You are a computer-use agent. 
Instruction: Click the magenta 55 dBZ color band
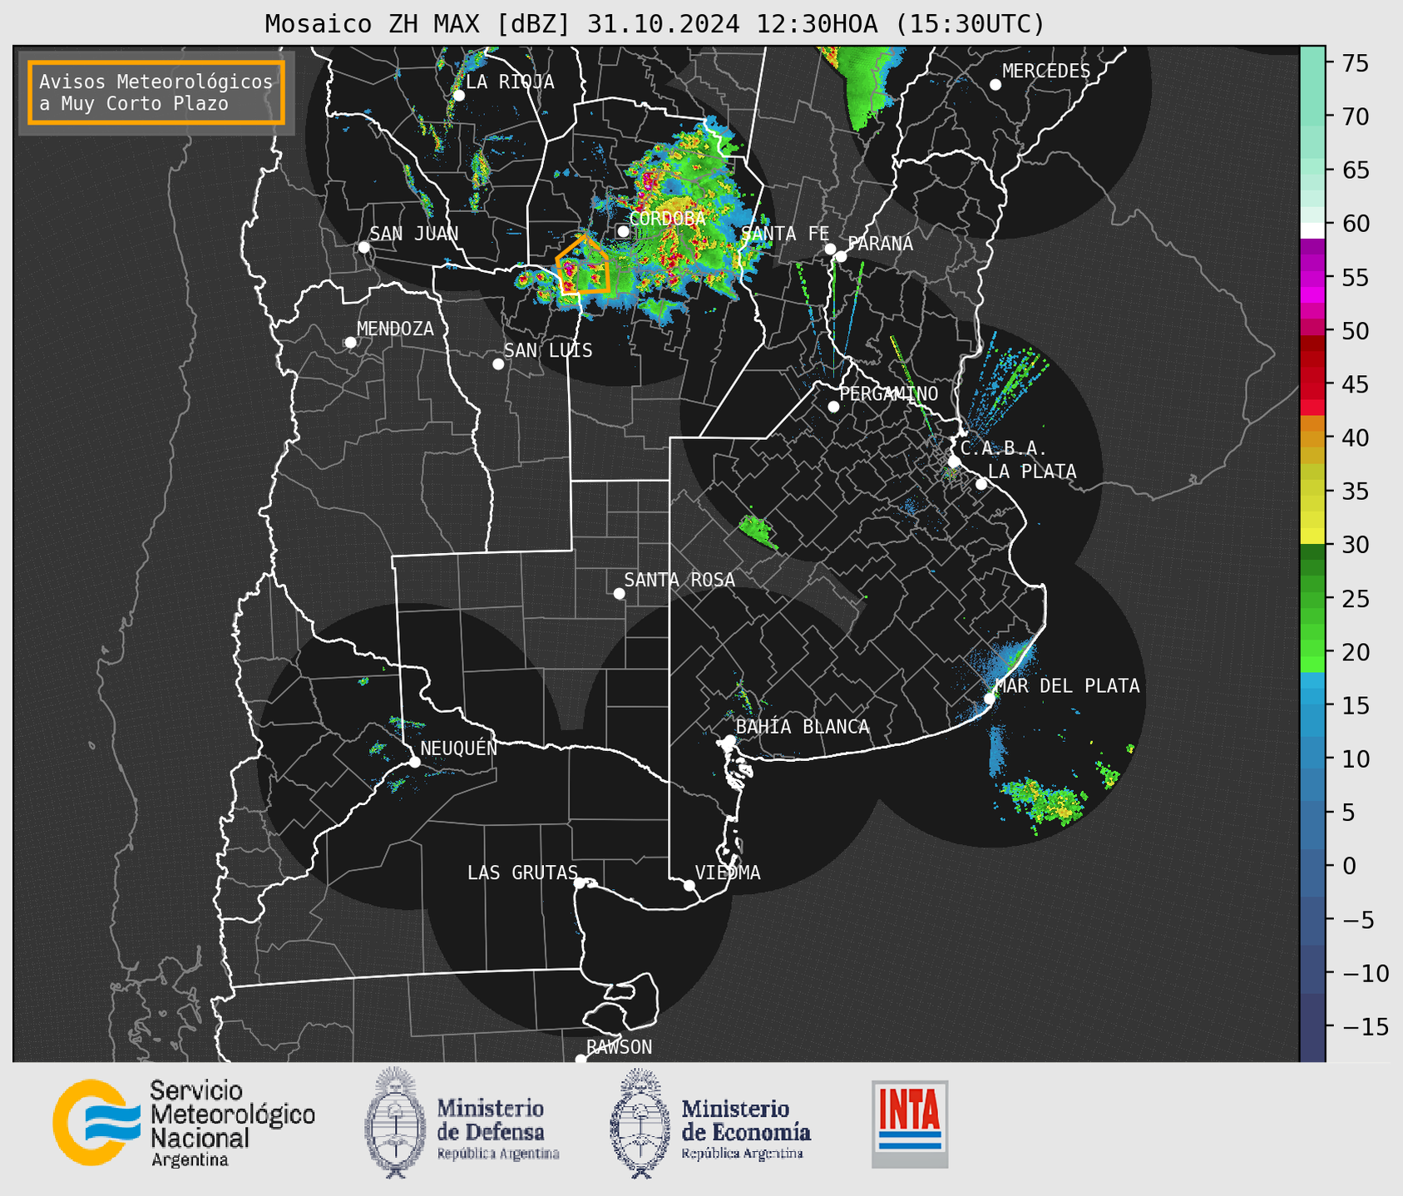point(1312,278)
